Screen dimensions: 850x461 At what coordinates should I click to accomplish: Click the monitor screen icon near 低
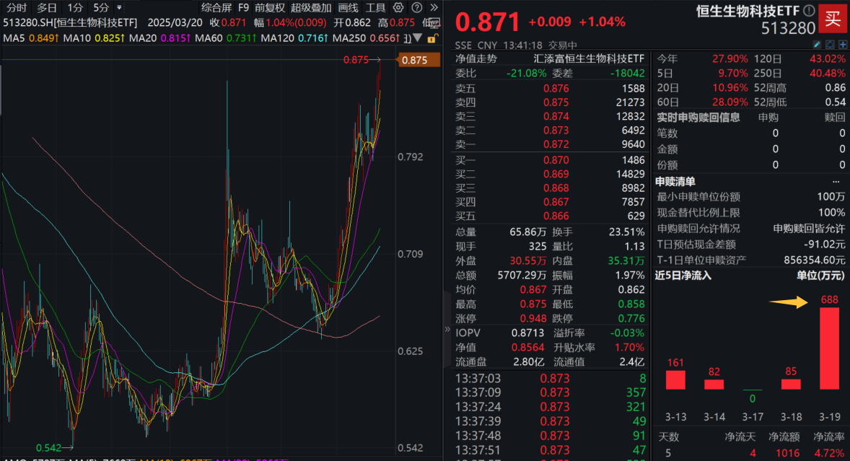435,23
